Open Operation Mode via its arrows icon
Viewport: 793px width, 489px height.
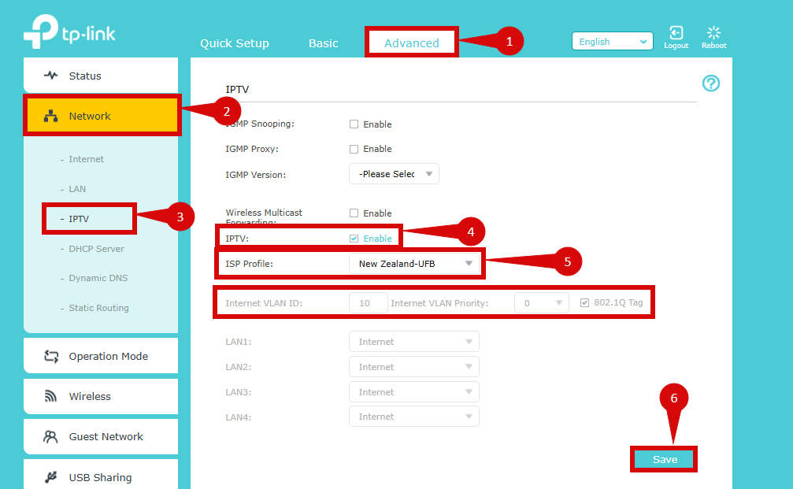pyautogui.click(x=51, y=357)
